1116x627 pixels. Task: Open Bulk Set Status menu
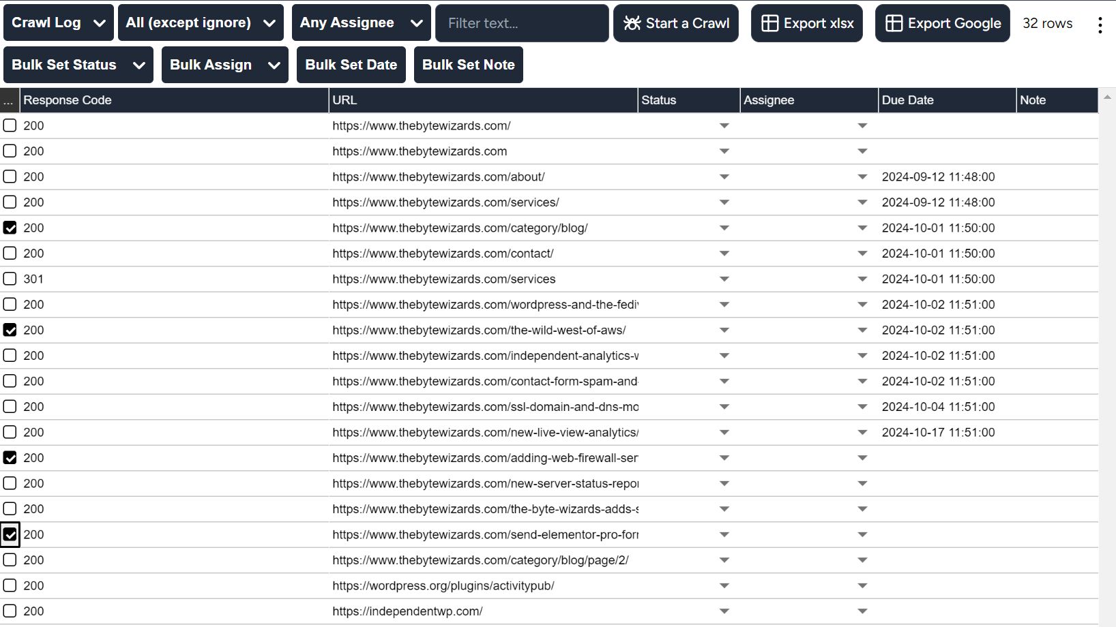[x=78, y=65]
